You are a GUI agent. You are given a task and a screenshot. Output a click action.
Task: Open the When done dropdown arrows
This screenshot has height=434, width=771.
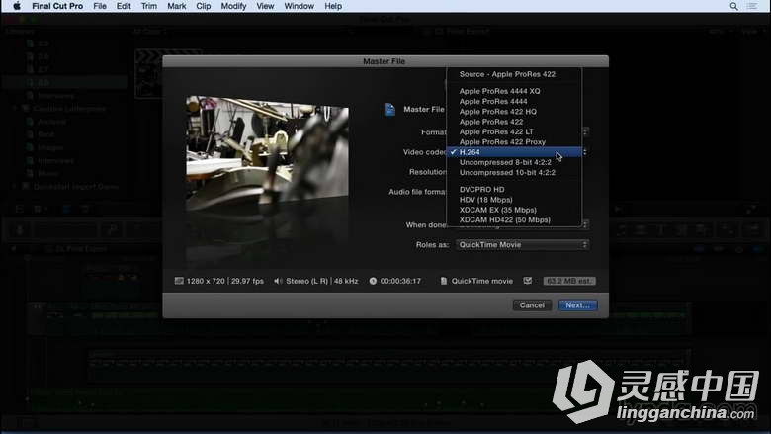[x=585, y=224]
